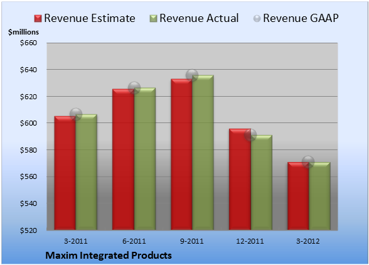Click the $640 axis value

pyautogui.click(x=28, y=70)
